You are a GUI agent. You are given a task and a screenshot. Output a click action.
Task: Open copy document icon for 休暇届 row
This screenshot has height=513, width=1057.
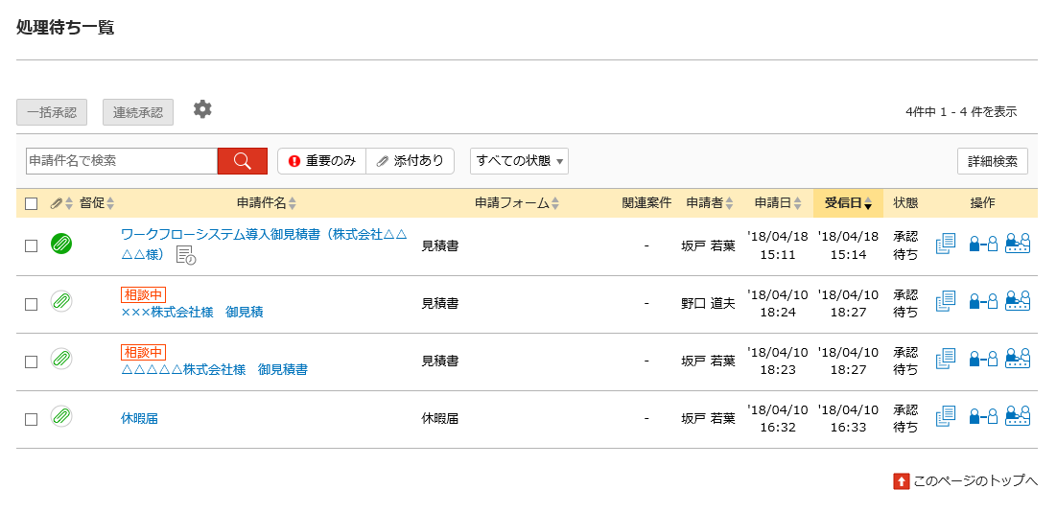pyautogui.click(x=946, y=415)
